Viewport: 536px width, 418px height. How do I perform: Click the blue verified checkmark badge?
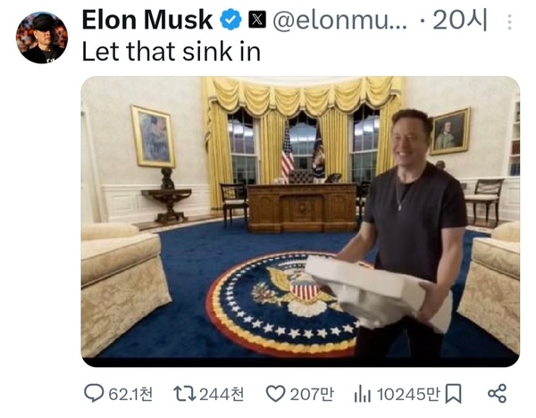click(230, 20)
